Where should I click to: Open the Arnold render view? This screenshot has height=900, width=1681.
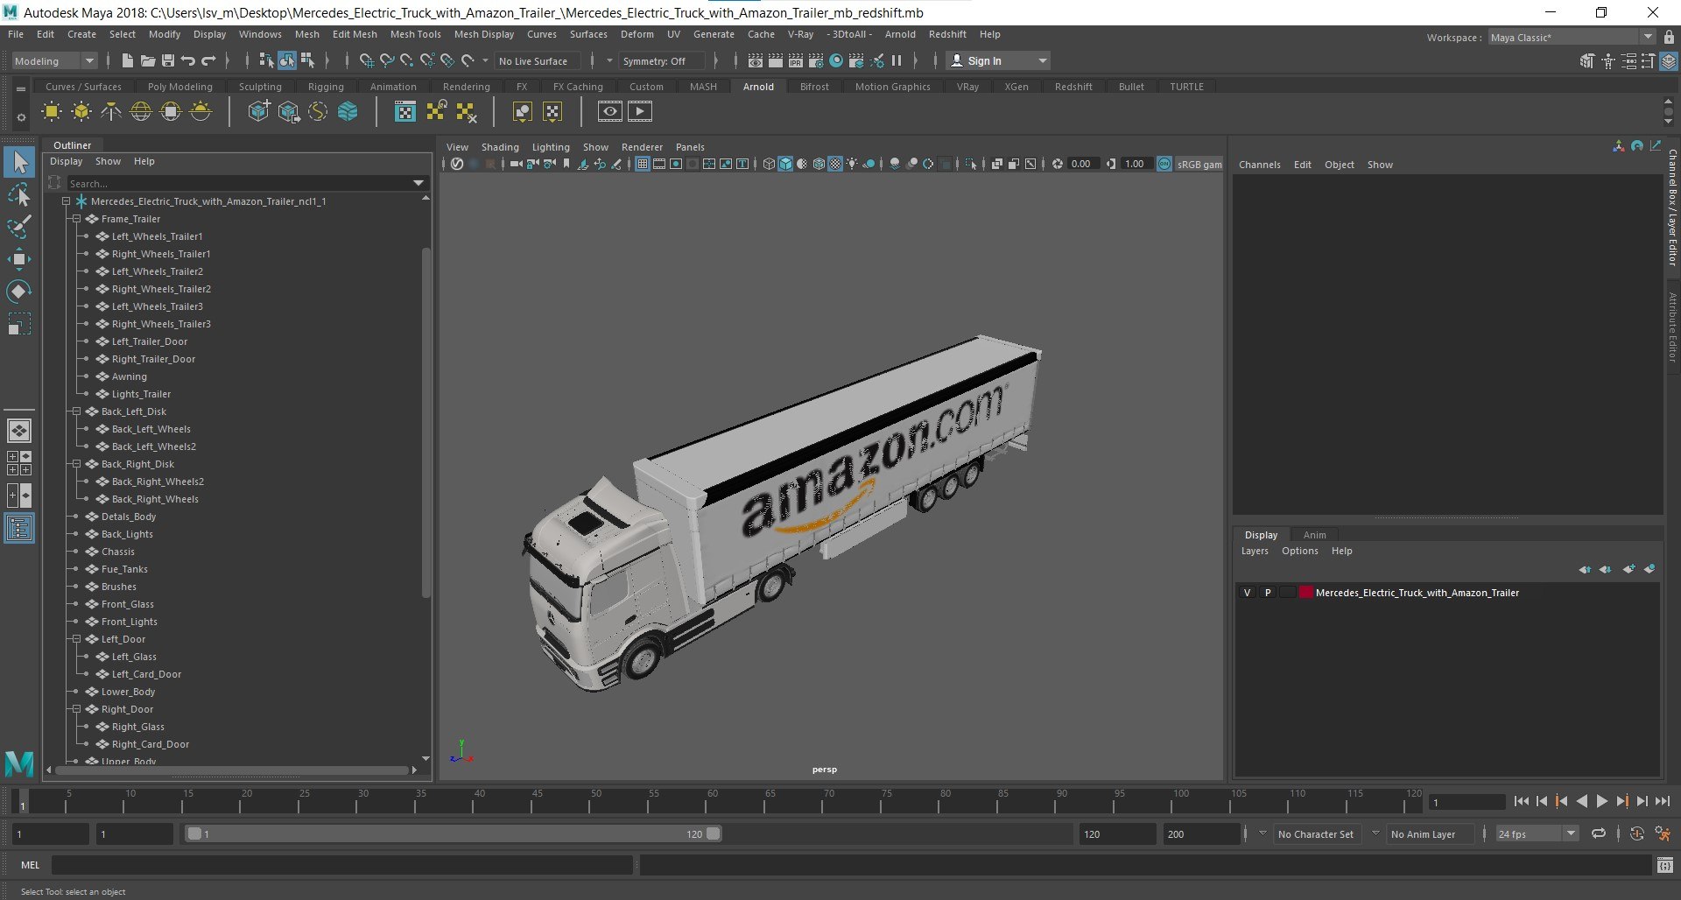(610, 111)
